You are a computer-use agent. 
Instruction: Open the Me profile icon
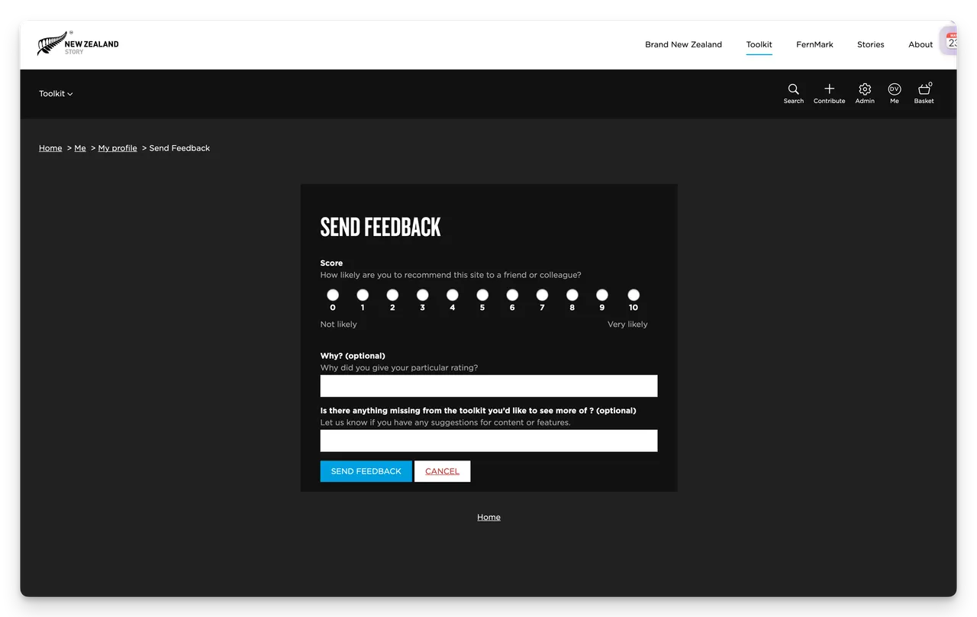[894, 90]
